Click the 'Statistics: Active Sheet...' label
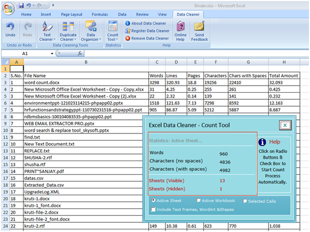Viewport: 310px width, 232px height. (175, 141)
